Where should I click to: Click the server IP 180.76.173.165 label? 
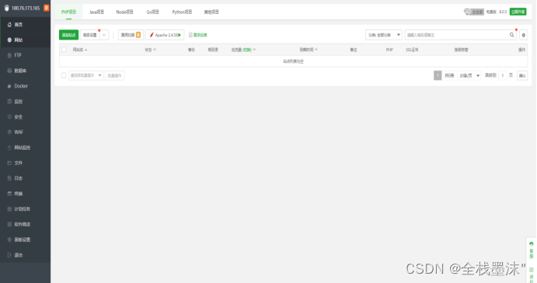pyautogui.click(x=26, y=8)
